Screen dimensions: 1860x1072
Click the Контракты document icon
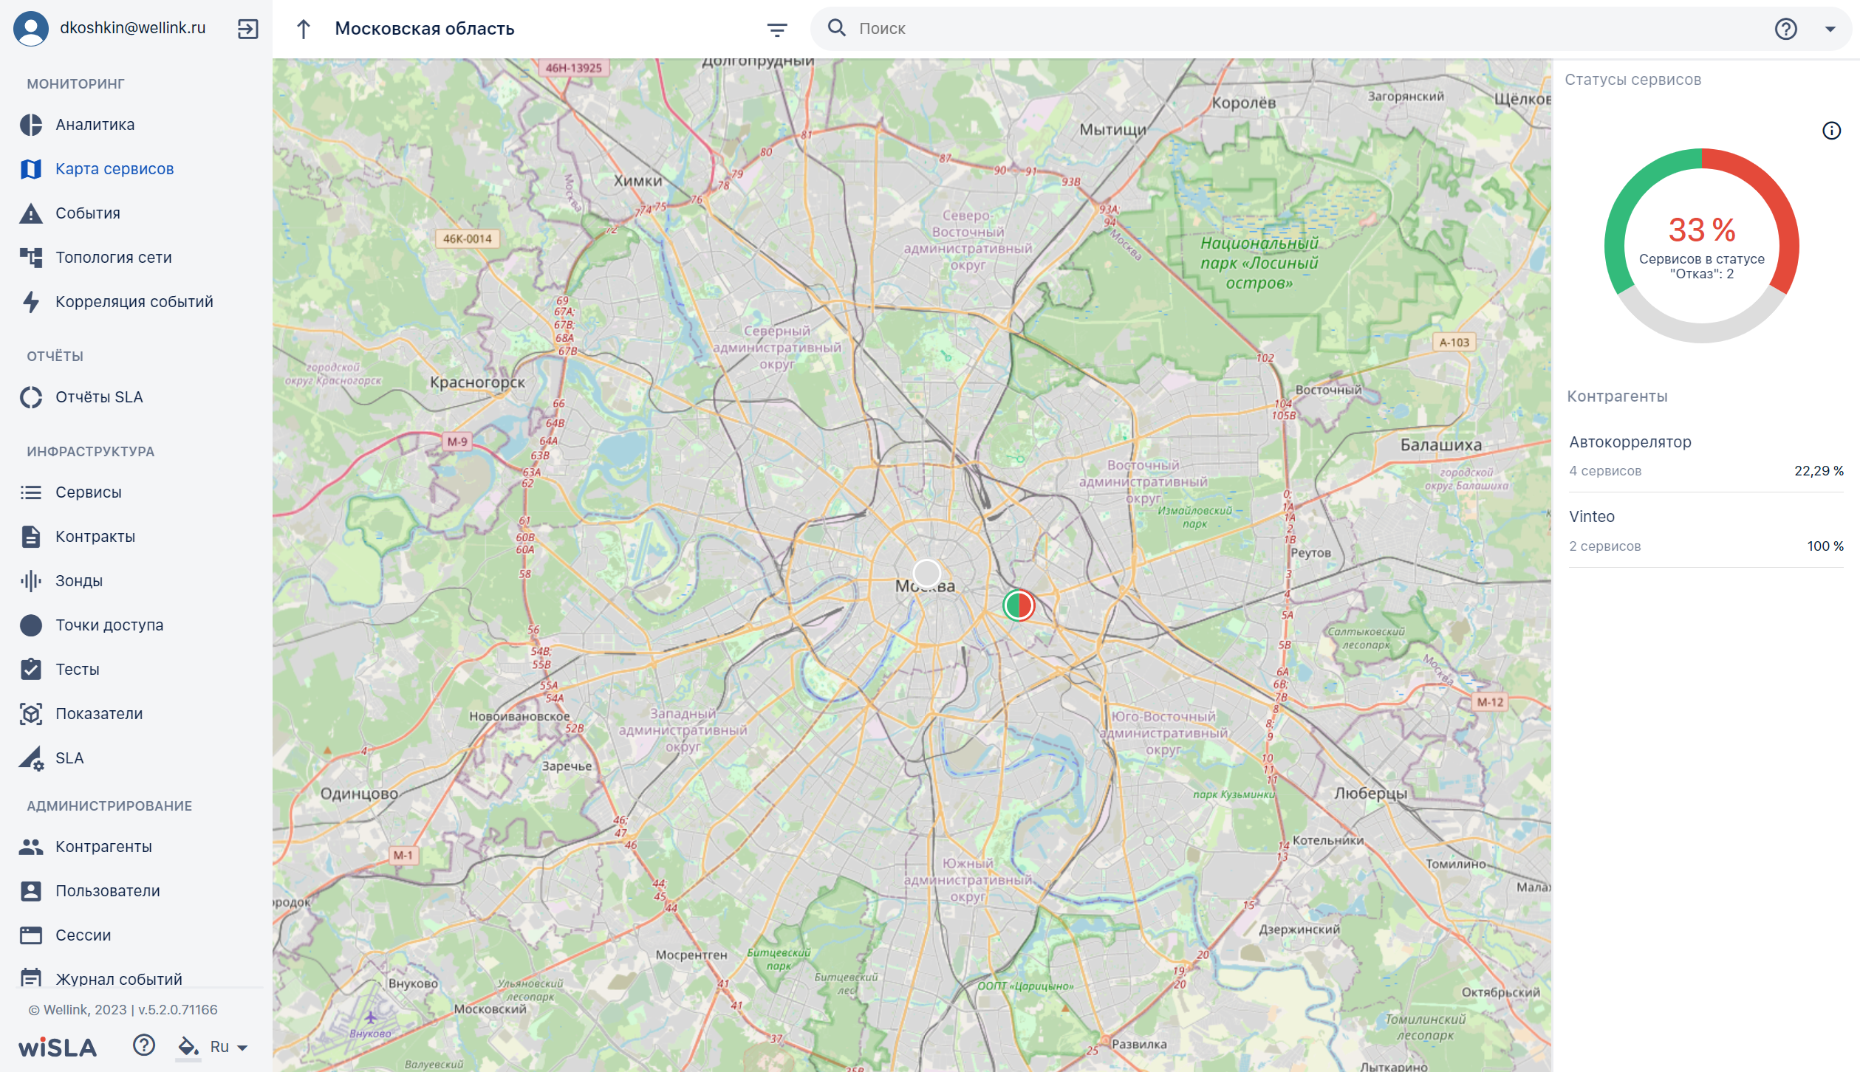coord(31,537)
